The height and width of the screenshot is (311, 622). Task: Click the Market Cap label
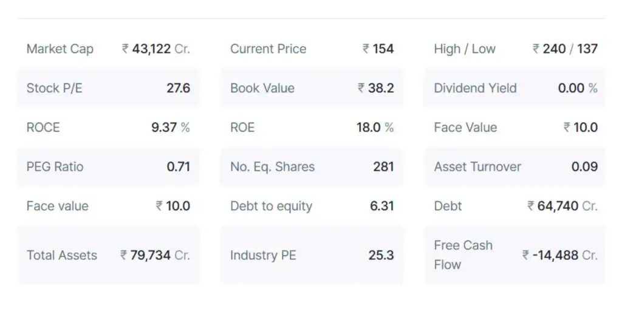point(60,49)
